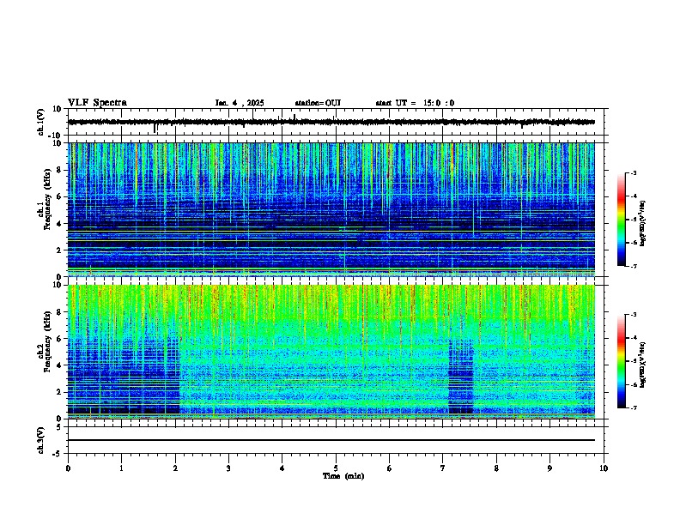Screen dimensions: 680x525
Task: Click the ch.1 colorbar log(PSD) label
Action: 643,223
